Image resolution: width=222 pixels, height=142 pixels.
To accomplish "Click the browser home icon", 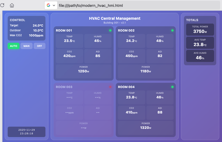I will (x=12, y=5).
